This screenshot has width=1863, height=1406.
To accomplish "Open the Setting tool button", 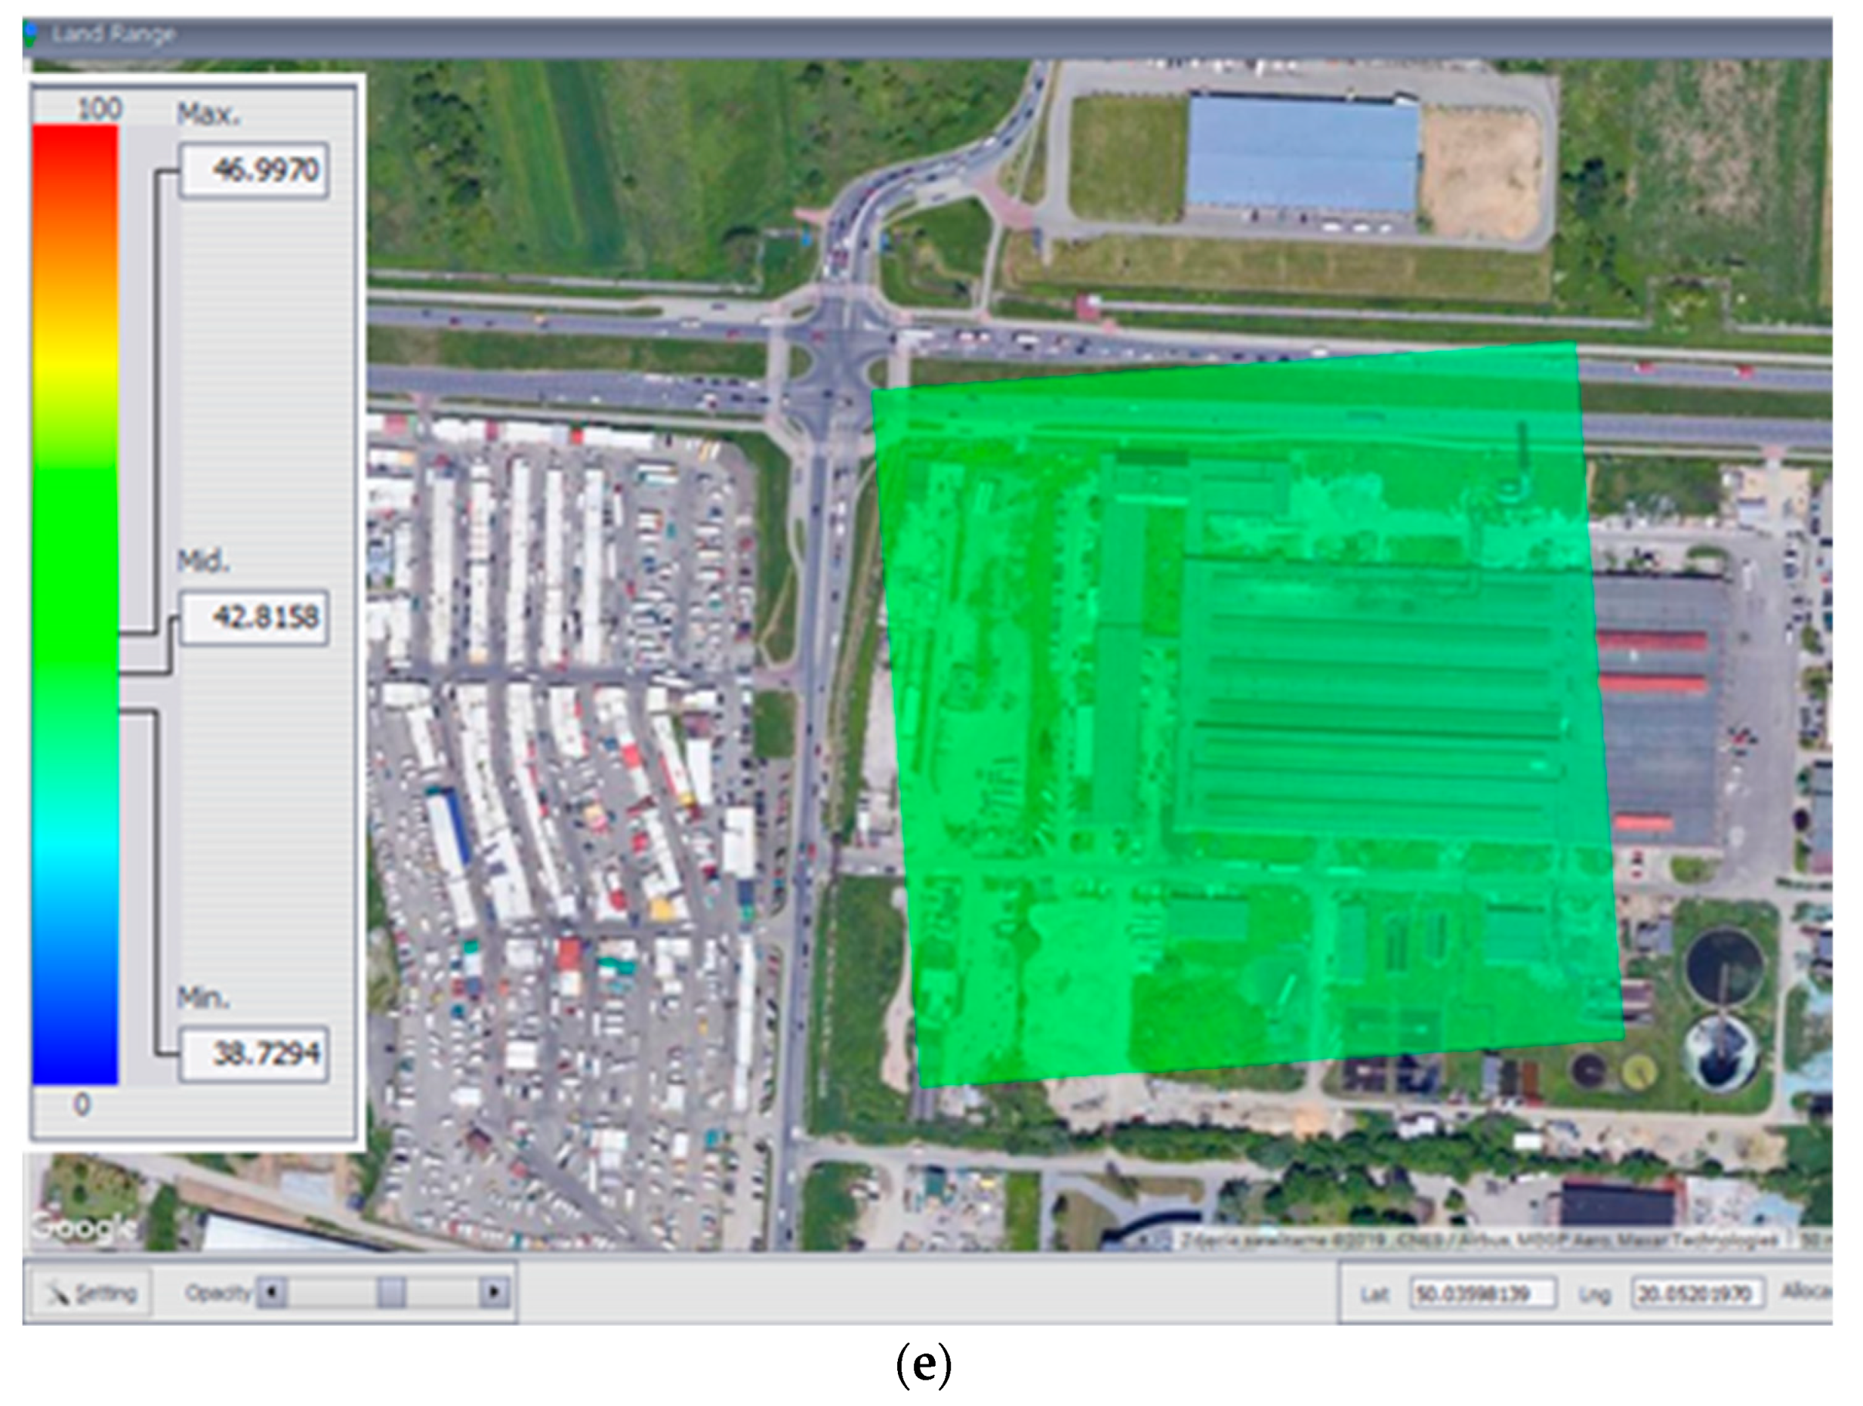I will 91,1293.
